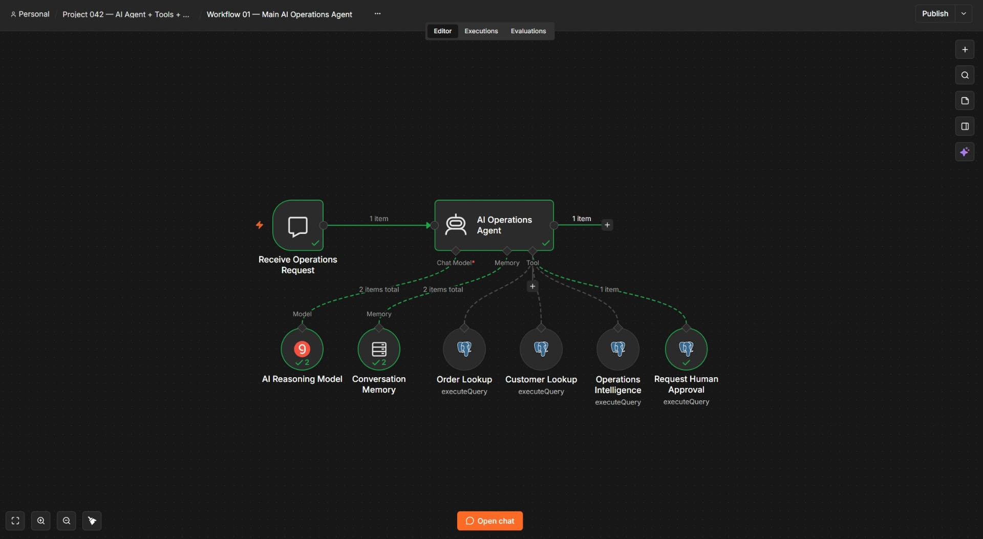Open the Operations Intelligence Postgres node
This screenshot has width=983, height=539.
[x=618, y=349]
